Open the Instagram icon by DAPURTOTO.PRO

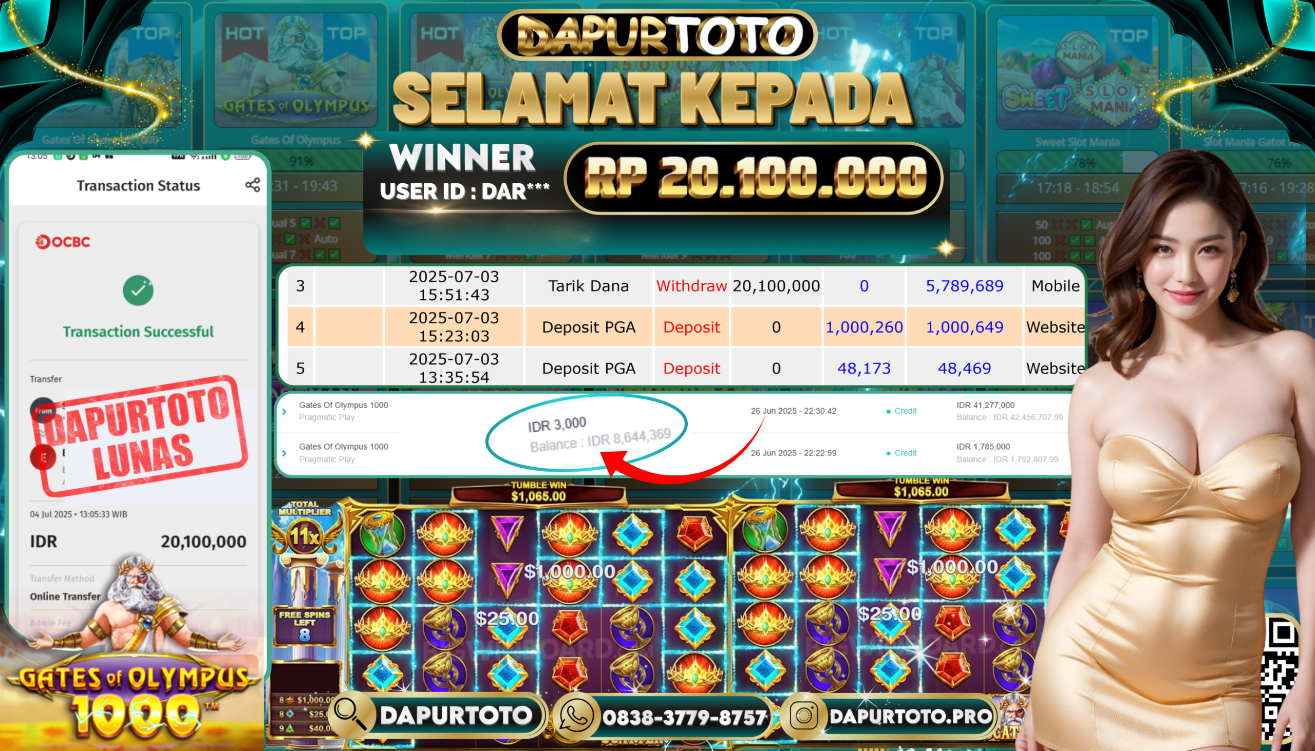(803, 716)
